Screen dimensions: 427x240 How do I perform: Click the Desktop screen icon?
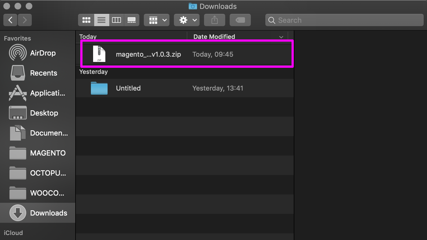pos(18,113)
